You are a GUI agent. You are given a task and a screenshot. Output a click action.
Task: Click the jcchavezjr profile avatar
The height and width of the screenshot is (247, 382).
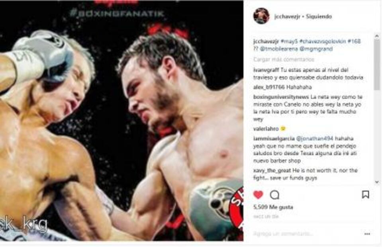[261, 16]
